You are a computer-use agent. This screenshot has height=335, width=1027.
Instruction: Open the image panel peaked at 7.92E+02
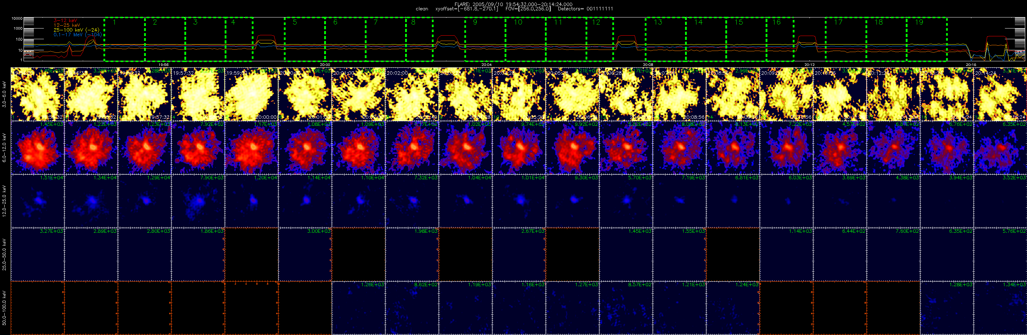(198, 148)
